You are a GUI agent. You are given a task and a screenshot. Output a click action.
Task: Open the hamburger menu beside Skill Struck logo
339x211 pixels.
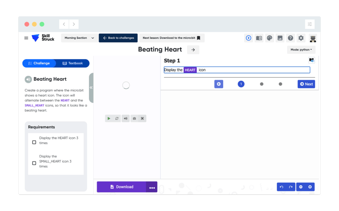pyautogui.click(x=26, y=38)
